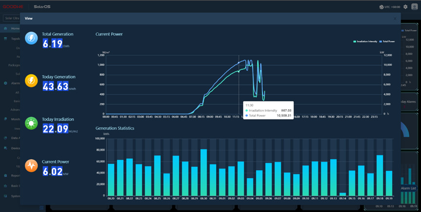
Task: Click the Today Irradiation value 22.09
Action: (56, 129)
